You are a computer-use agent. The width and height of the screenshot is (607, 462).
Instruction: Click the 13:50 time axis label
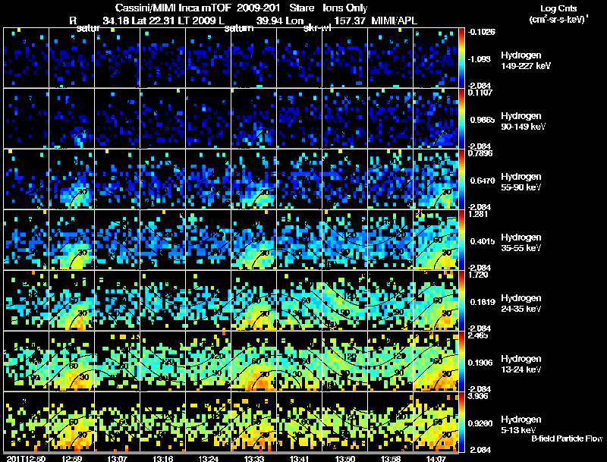coord(345,458)
